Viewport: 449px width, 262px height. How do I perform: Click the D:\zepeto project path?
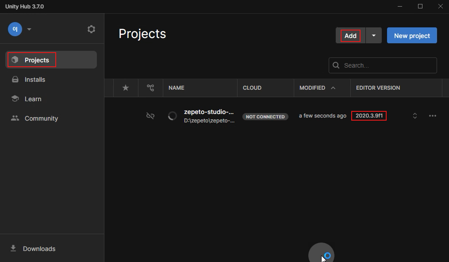pos(209,121)
